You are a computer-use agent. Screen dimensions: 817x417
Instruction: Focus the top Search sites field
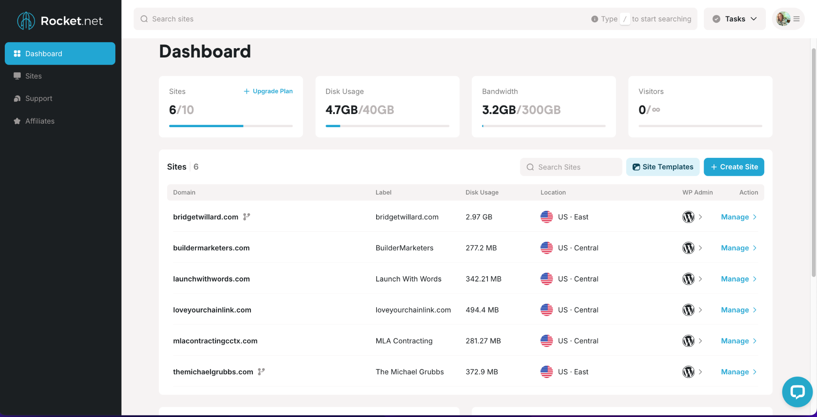pyautogui.click(x=415, y=19)
